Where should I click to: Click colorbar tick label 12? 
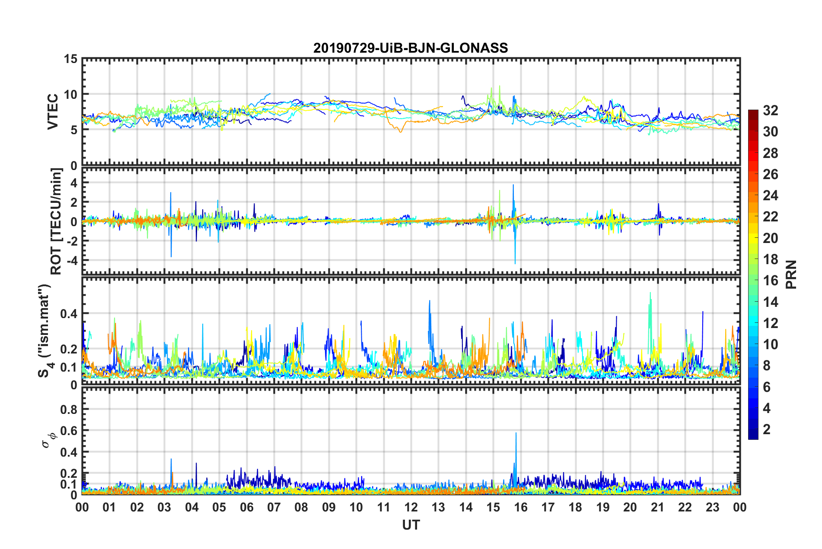tap(770, 323)
